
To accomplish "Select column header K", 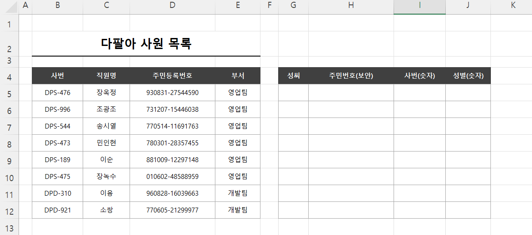I will [x=512, y=7].
